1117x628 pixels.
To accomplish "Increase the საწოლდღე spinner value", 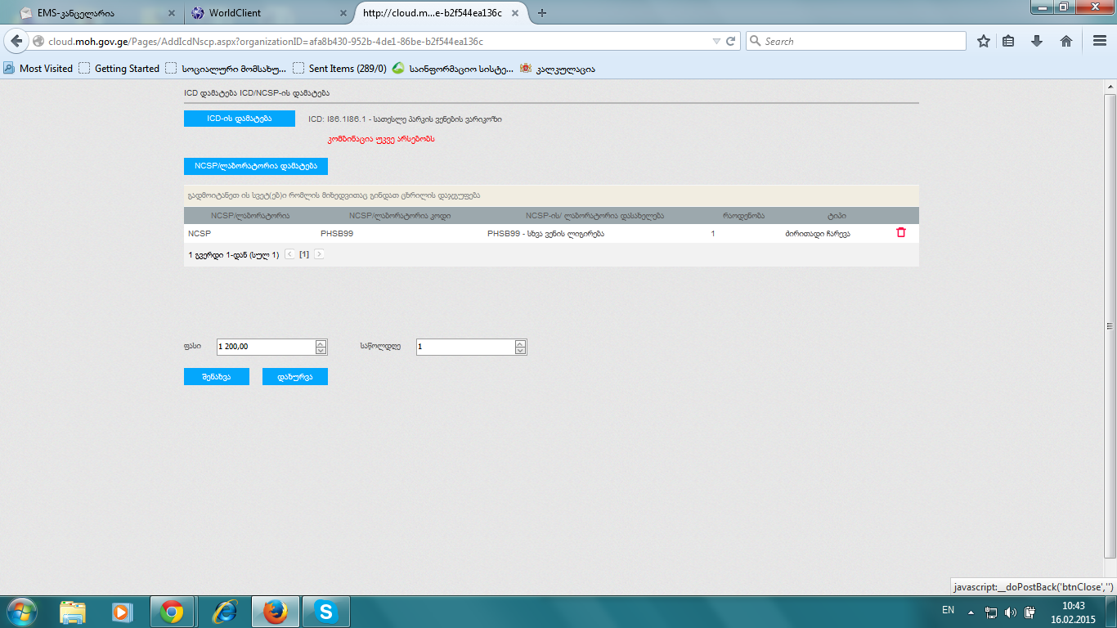I will [520, 343].
